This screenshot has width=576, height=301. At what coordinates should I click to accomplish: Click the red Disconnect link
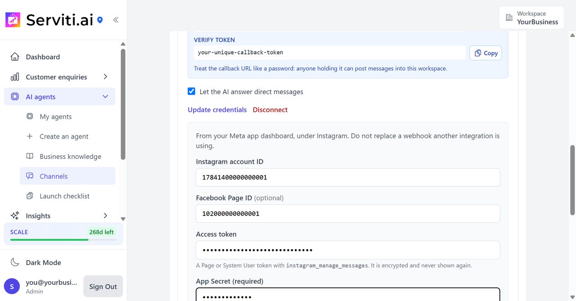270,110
